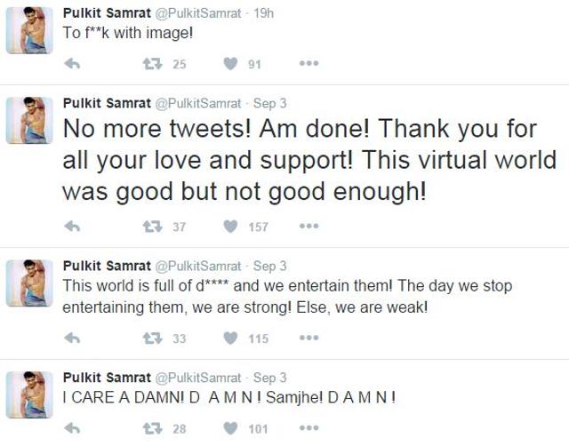Reply to the "This world is full" tweet
The width and height of the screenshot is (569, 446).
tap(72, 338)
